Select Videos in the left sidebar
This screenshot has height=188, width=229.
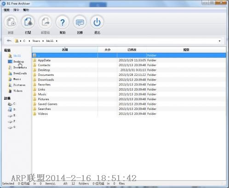click(18, 91)
